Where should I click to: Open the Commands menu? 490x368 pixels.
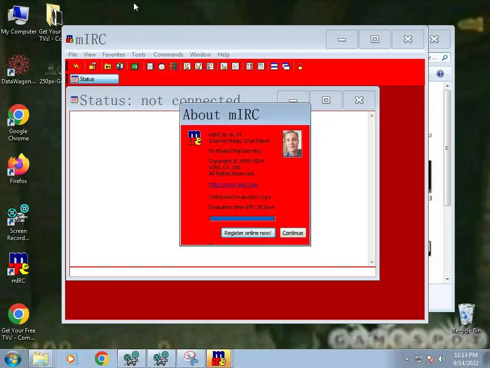[168, 55]
